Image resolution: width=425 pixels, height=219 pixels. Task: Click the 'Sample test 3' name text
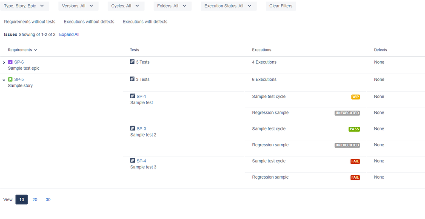[x=143, y=167]
